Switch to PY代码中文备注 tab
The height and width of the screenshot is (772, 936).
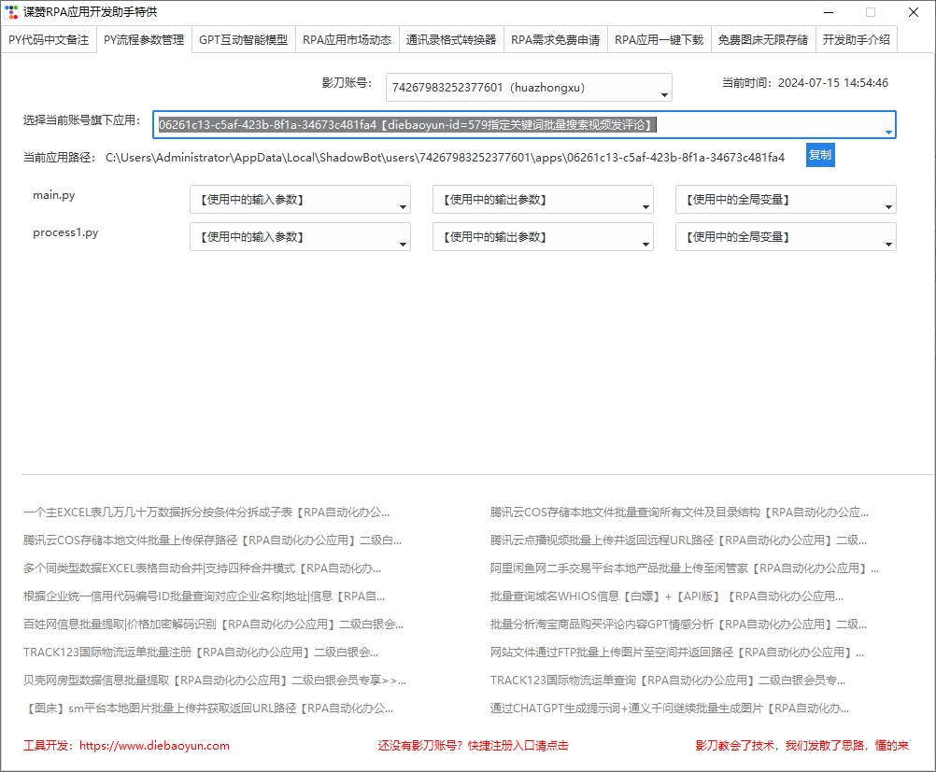(49, 40)
